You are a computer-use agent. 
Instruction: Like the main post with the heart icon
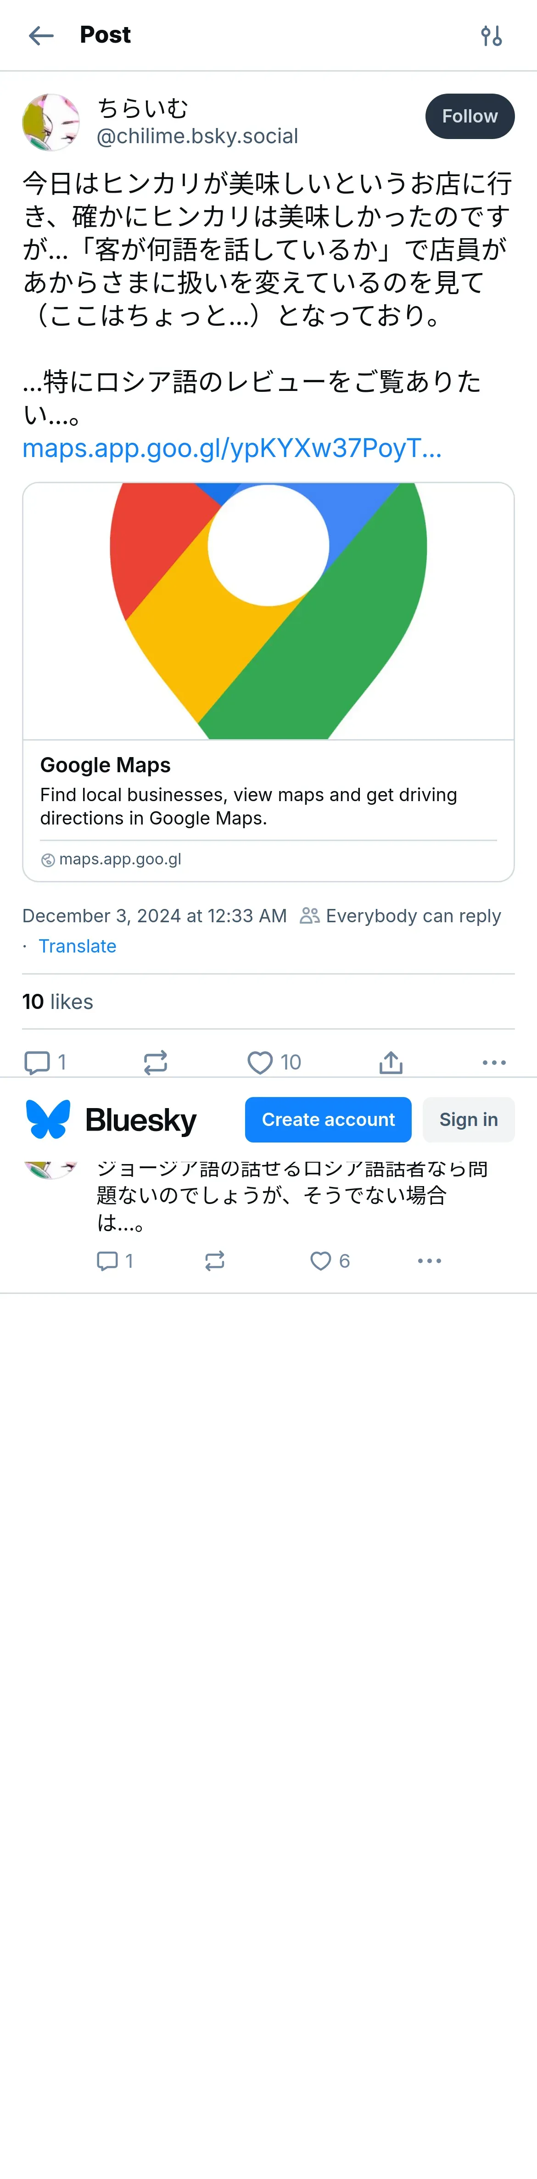(273, 1063)
